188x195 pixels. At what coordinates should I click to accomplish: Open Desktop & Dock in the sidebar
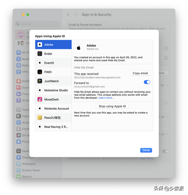(23, 151)
